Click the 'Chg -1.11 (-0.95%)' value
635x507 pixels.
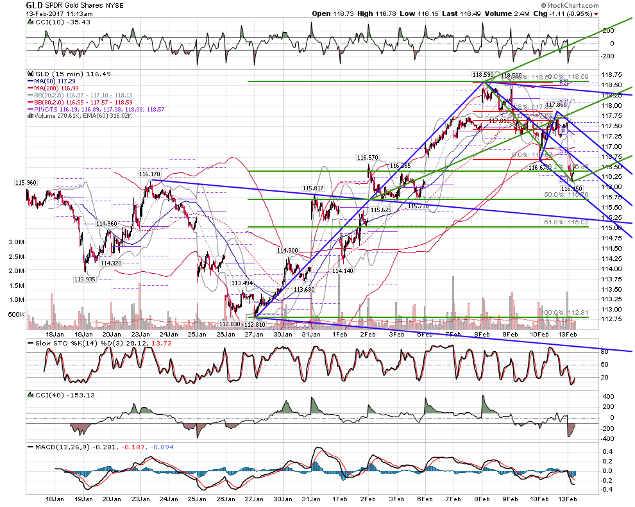coord(563,13)
